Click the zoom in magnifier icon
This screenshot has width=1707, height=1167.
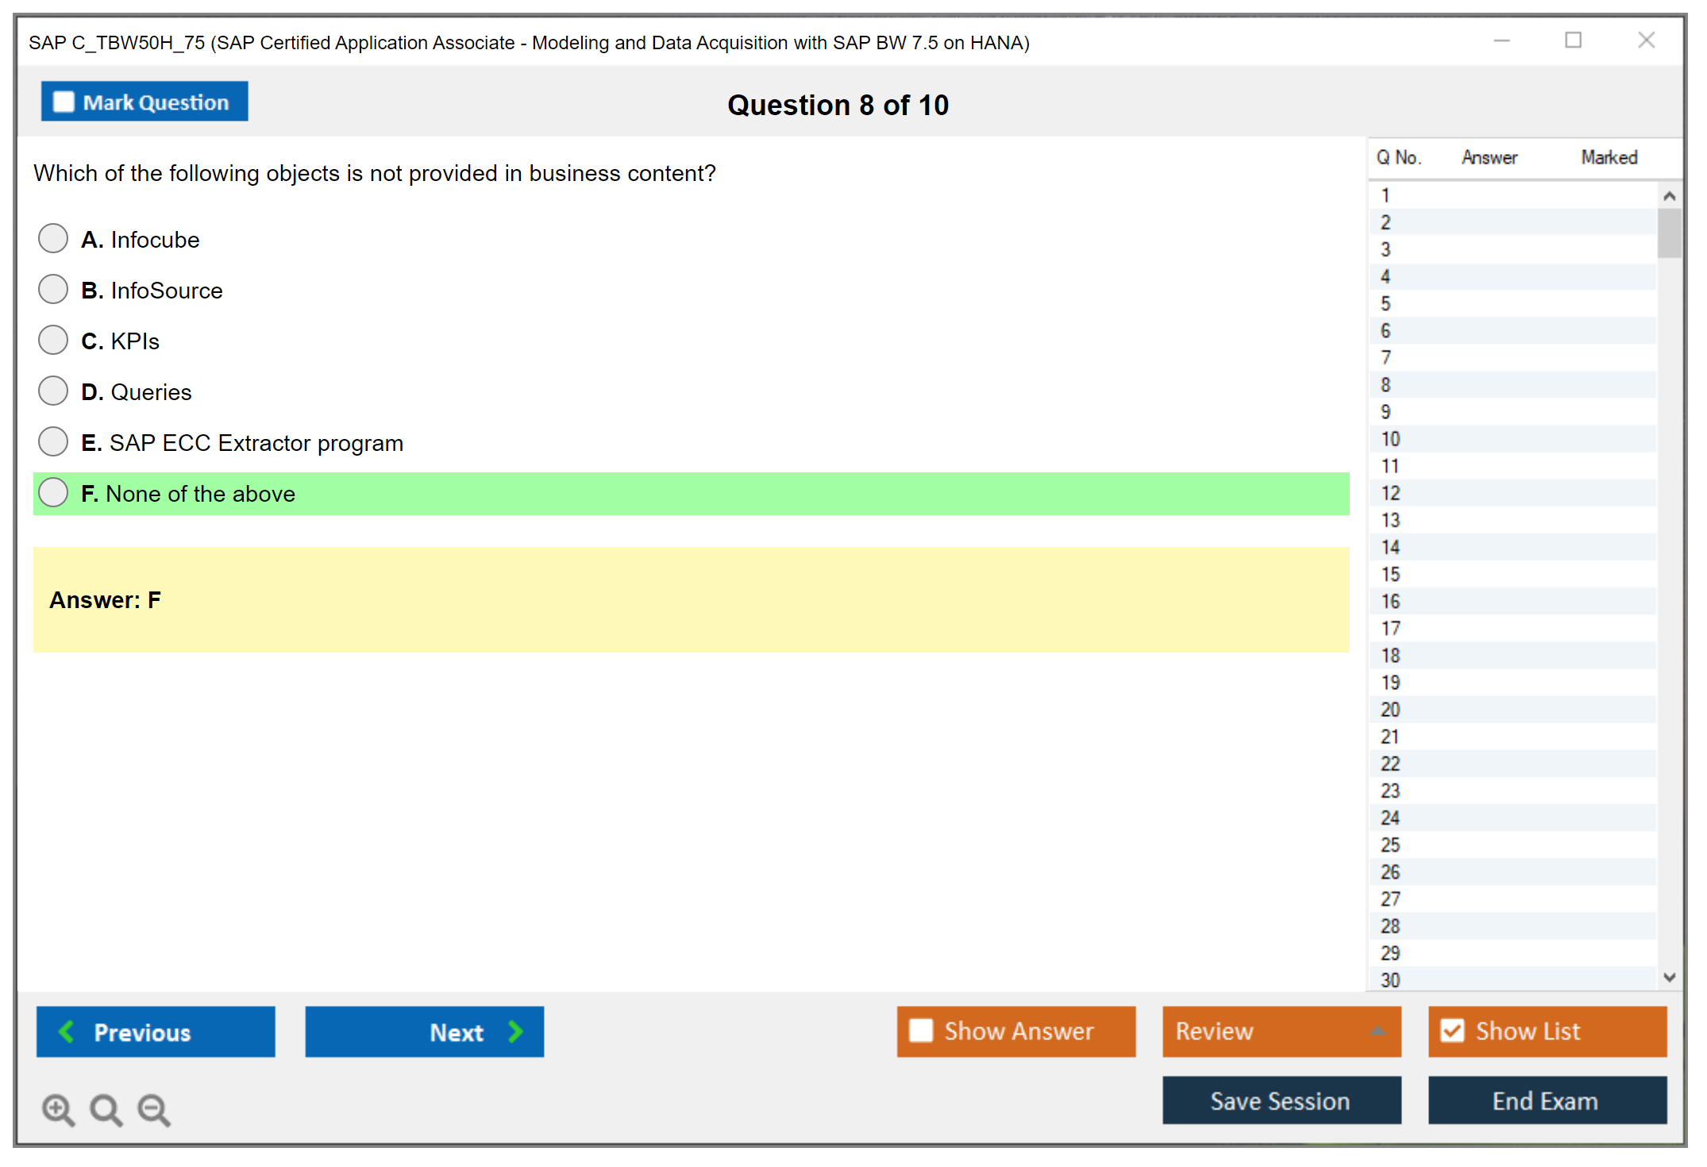58,1109
